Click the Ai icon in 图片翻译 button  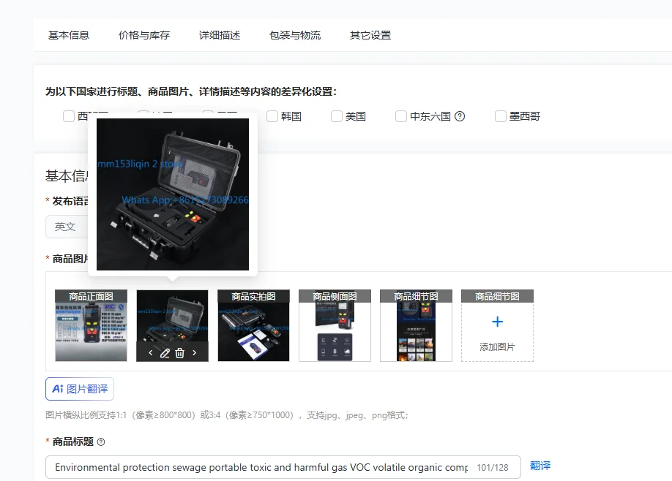[x=57, y=389]
